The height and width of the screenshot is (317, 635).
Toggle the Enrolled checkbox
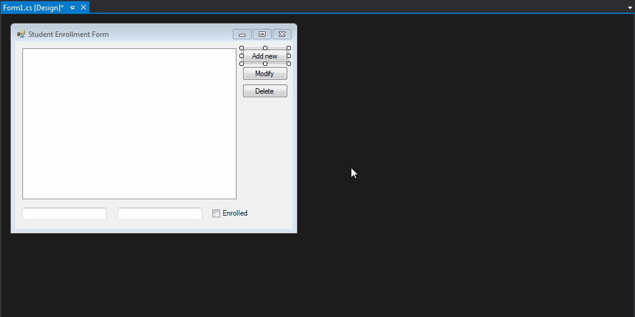(216, 213)
